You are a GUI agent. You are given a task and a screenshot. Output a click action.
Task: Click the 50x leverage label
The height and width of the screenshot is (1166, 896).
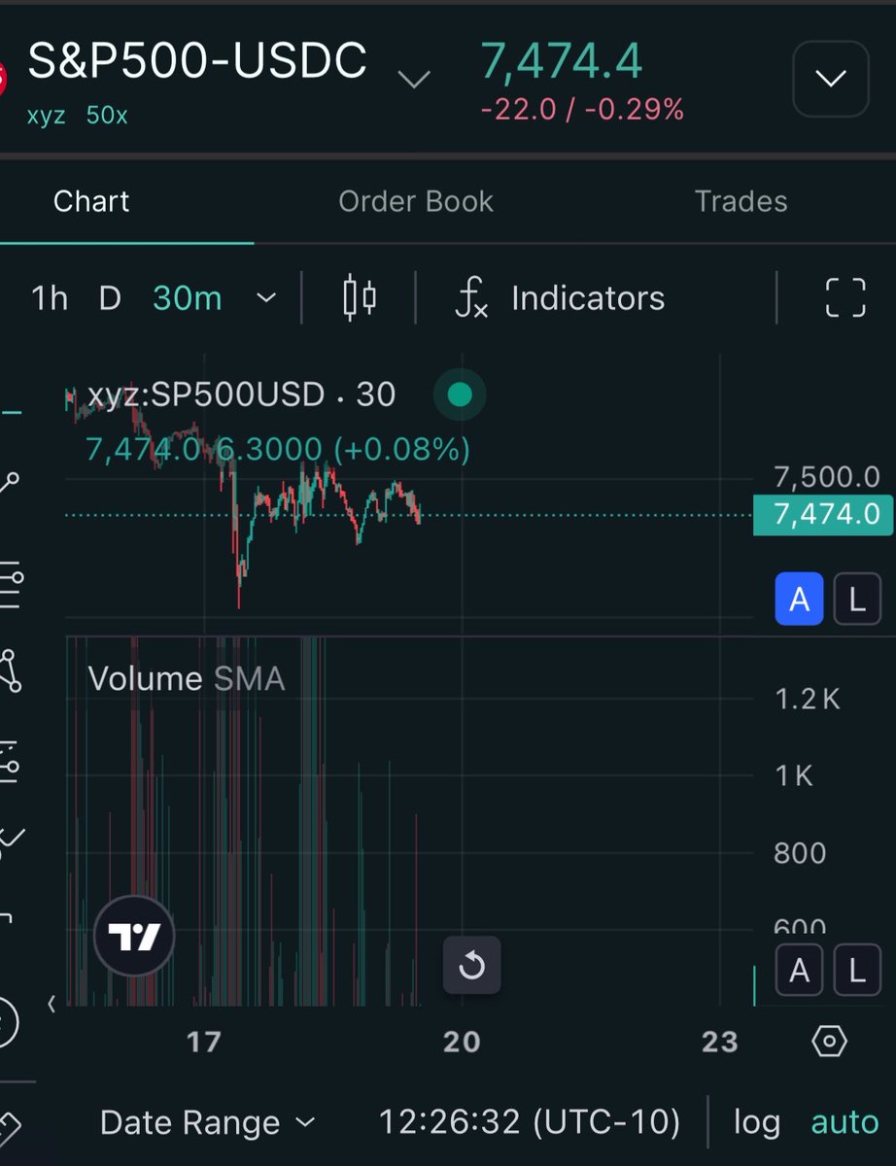coord(105,116)
